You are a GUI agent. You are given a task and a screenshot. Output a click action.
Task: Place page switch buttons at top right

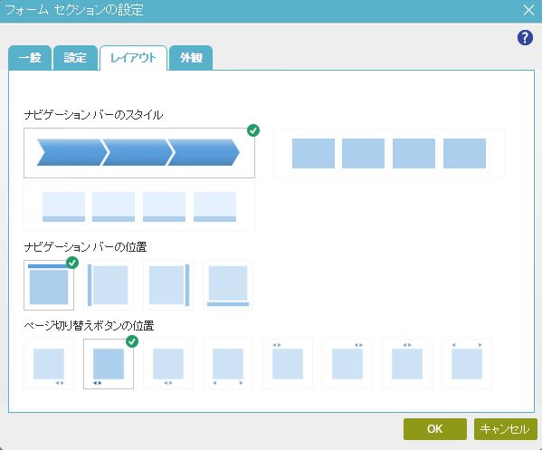pyautogui.click(x=347, y=364)
